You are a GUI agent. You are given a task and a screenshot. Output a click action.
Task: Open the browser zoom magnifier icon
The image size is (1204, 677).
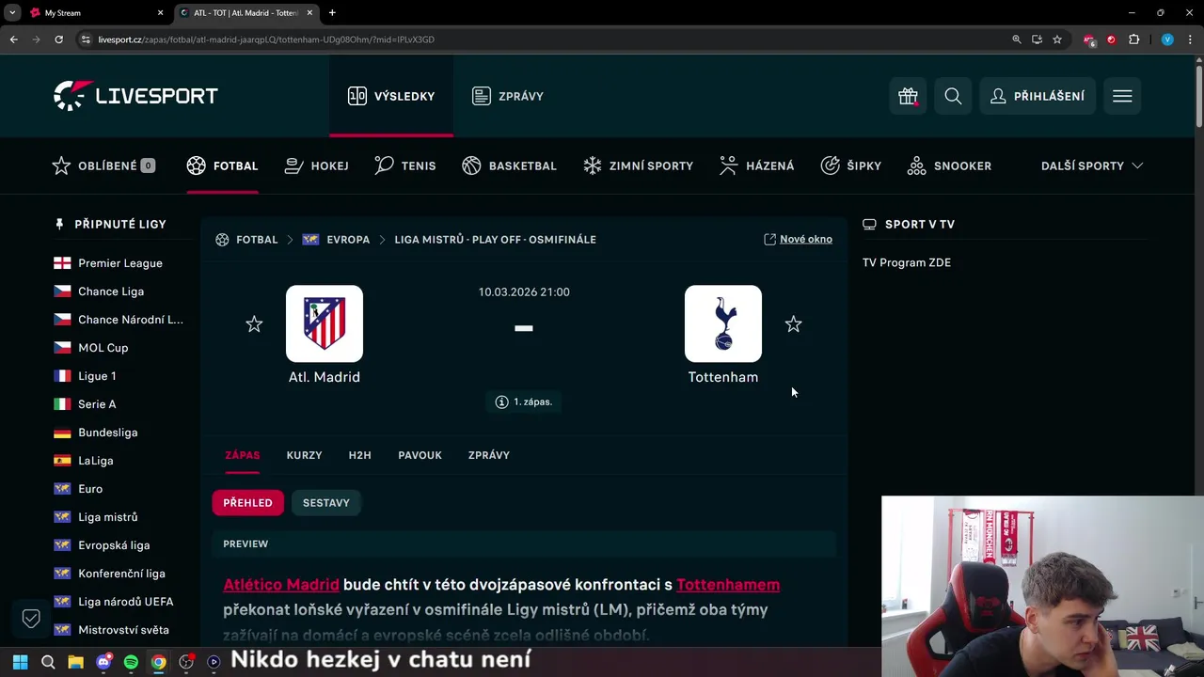click(x=1017, y=39)
